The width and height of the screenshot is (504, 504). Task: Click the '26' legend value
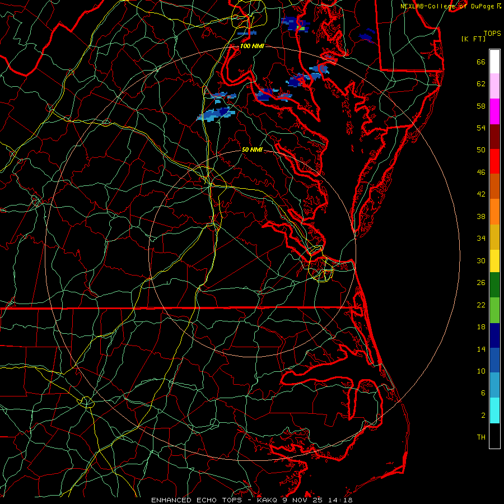481,283
